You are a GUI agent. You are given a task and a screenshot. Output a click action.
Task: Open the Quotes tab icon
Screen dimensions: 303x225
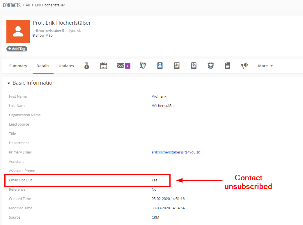coord(160,66)
